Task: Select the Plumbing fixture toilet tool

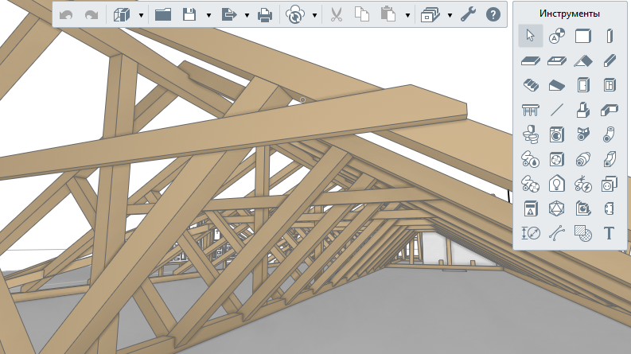Action: (531, 134)
